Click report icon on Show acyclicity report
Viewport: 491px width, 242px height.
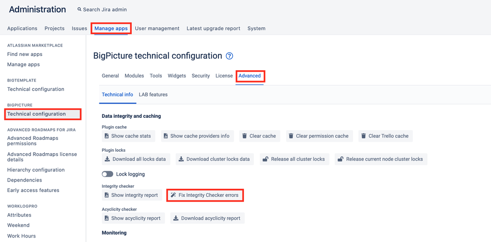106,218
